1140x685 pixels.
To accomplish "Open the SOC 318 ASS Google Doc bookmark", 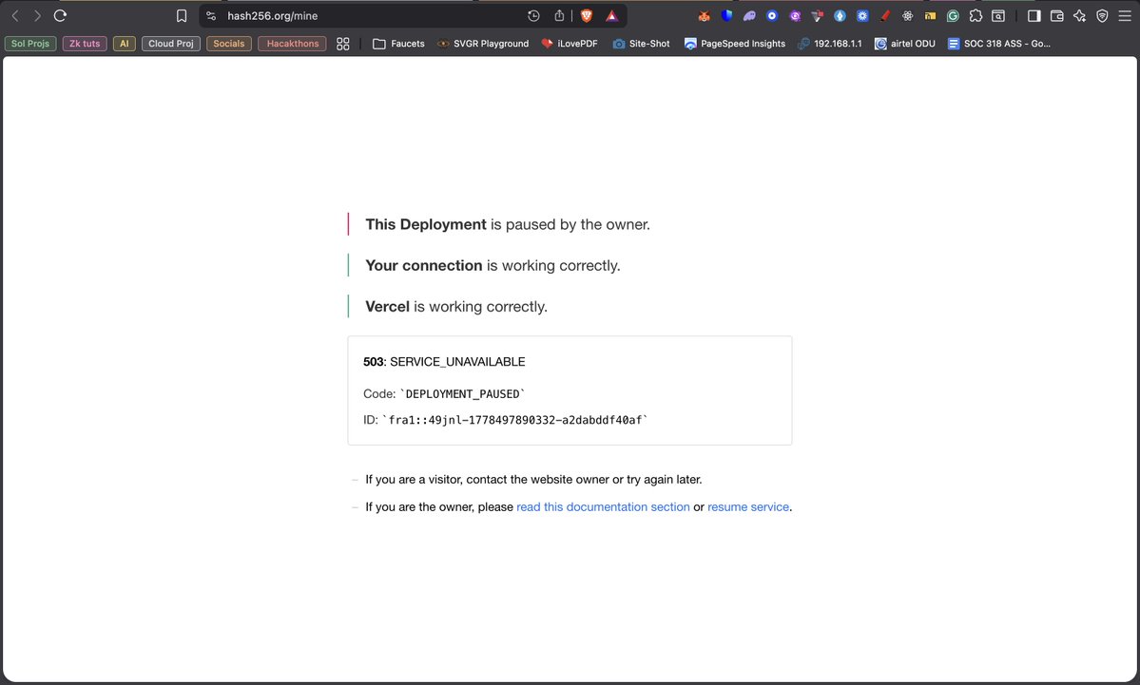I will pyautogui.click(x=999, y=44).
